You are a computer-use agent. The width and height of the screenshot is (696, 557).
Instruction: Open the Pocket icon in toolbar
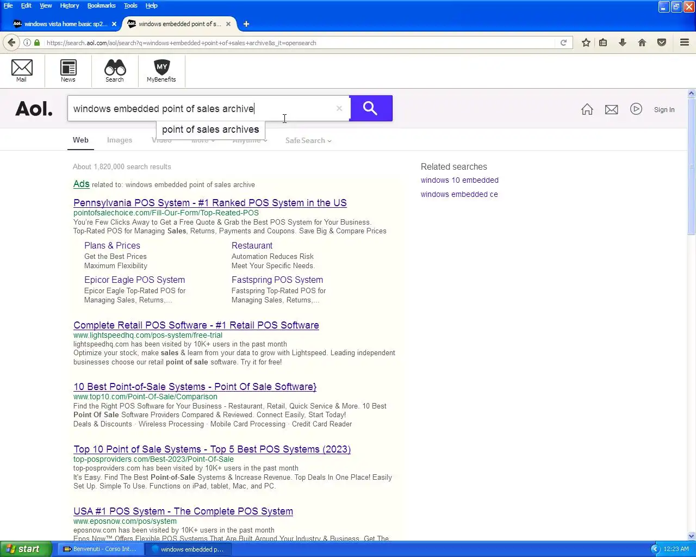point(662,42)
